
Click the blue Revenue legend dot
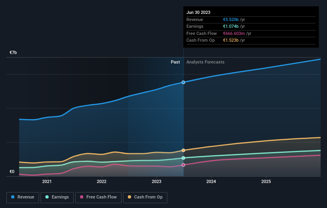[13, 197]
